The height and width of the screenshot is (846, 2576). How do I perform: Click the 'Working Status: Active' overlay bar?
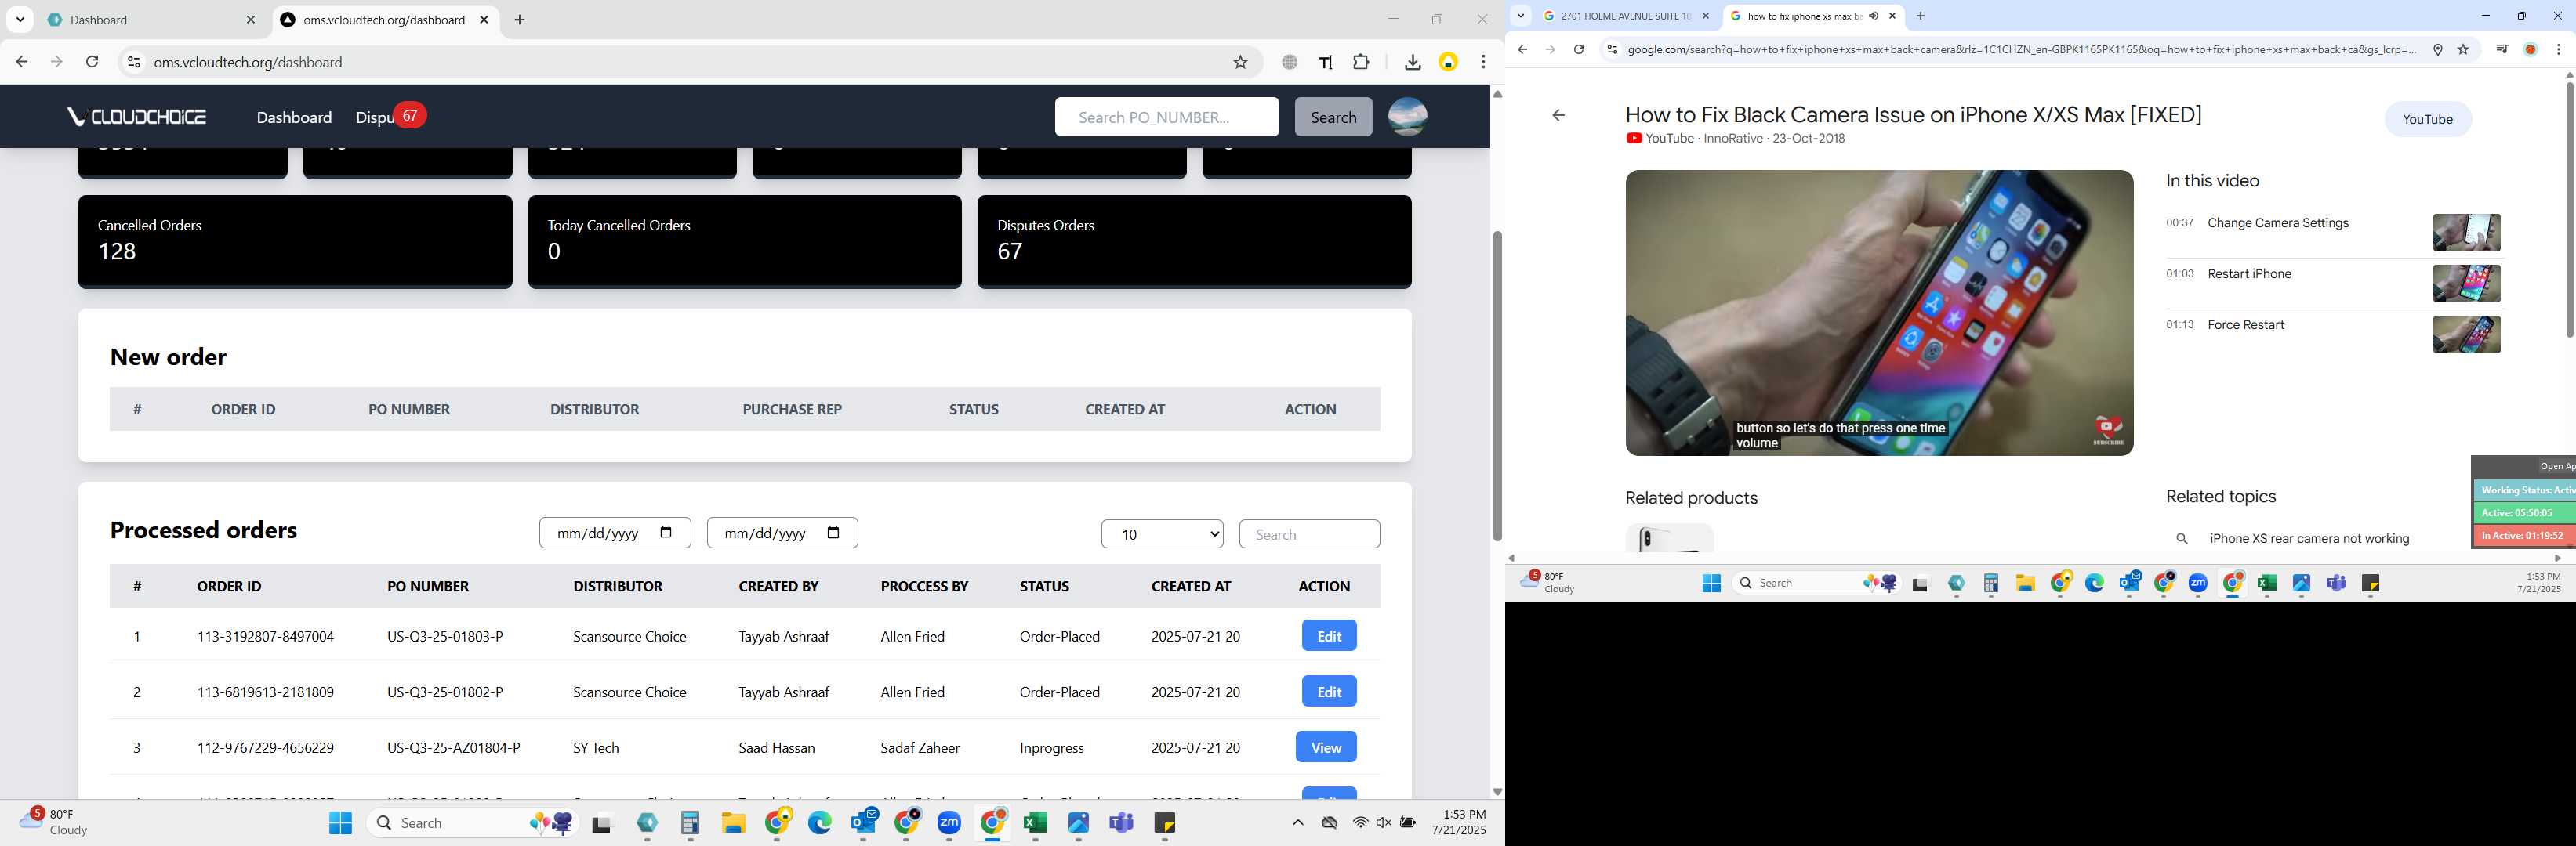click(2524, 490)
